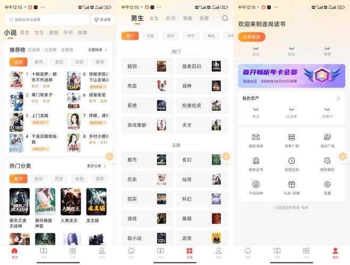
Task: Open 礼品·兑换 gift icon
Action: tap(292, 184)
